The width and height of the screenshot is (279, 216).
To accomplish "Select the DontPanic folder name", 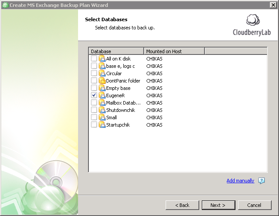I will [x=123, y=81].
